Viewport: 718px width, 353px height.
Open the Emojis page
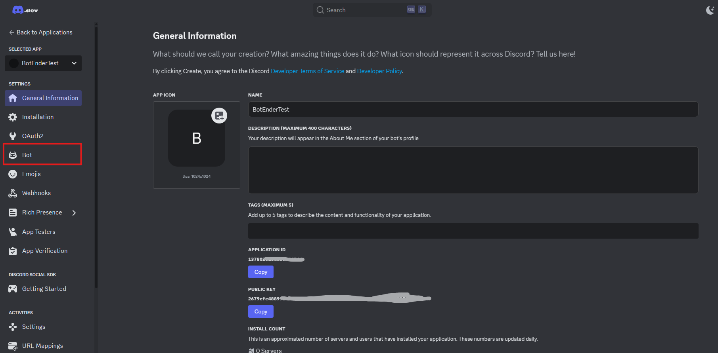[x=43, y=174]
